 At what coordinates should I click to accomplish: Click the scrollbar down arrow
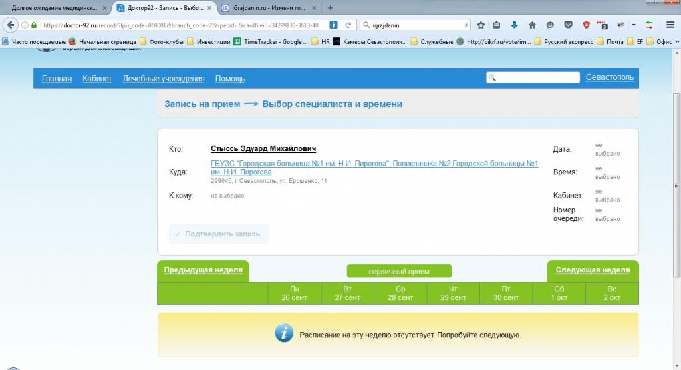pyautogui.click(x=676, y=366)
